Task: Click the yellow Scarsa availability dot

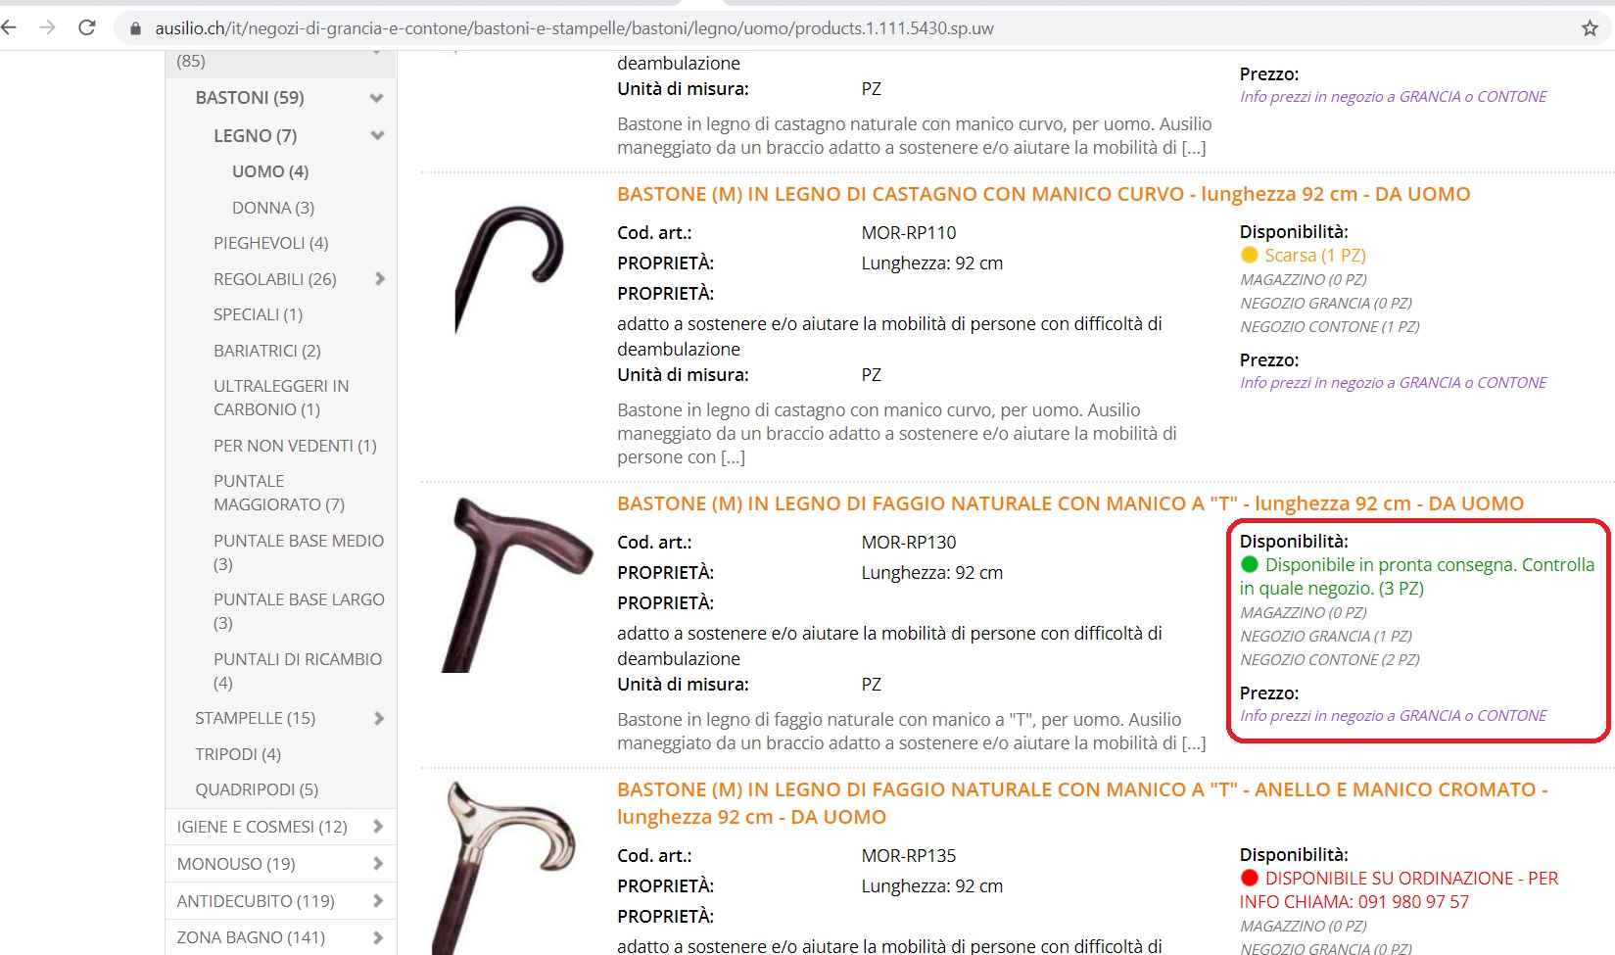Action: (1249, 256)
